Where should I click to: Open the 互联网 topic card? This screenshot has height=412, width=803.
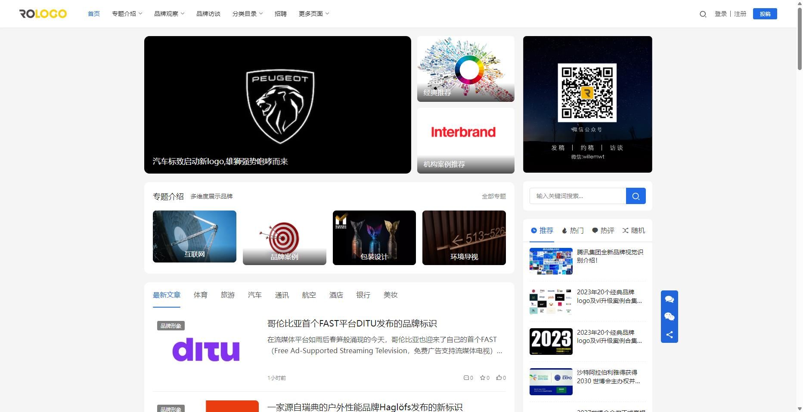[195, 236]
